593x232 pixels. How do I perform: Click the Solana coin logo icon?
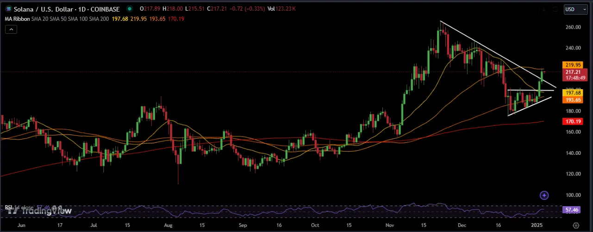tap(9, 9)
